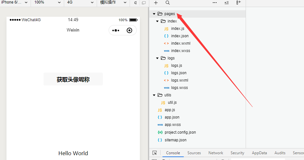
Task: Collapse the utils folder arrow
Action: click(x=154, y=95)
